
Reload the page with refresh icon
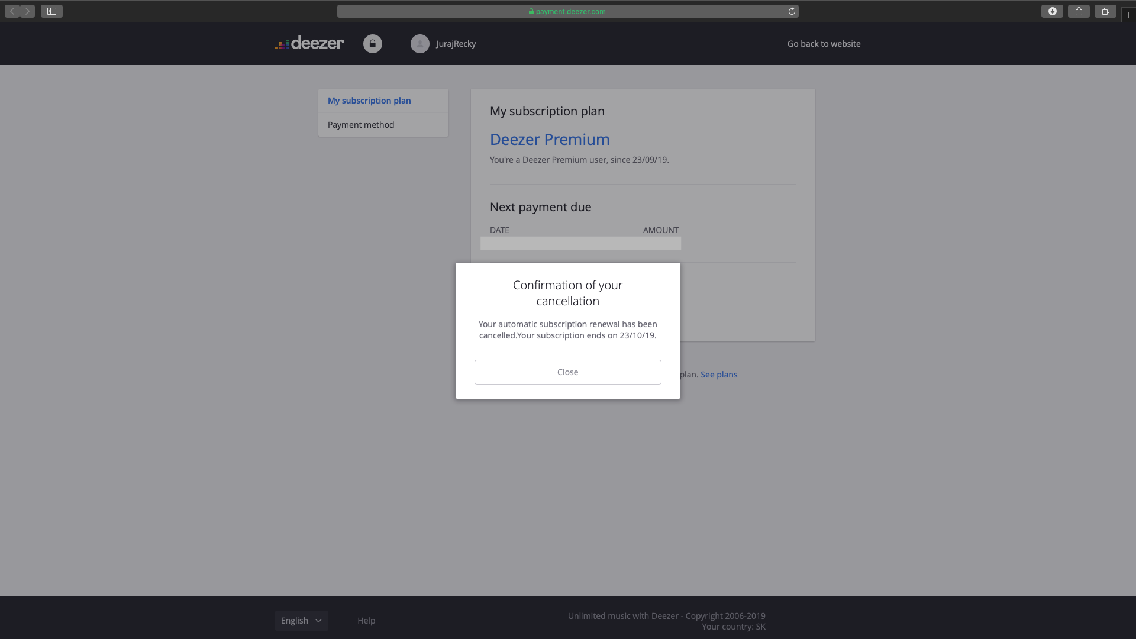pyautogui.click(x=792, y=11)
